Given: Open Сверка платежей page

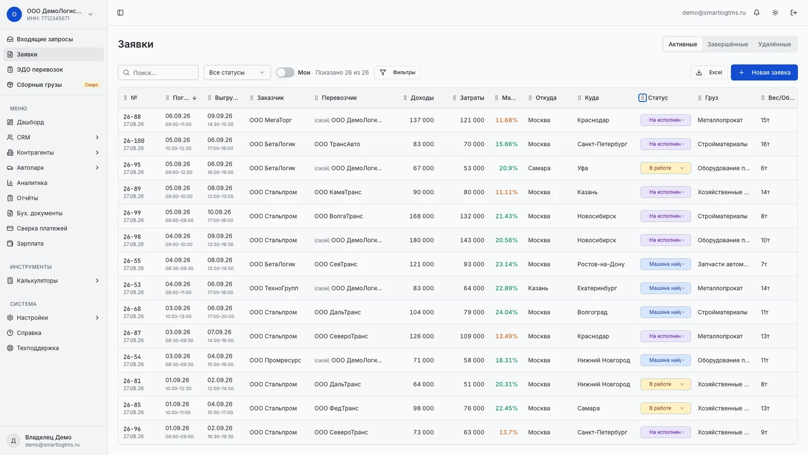Looking at the screenshot, I should 54,228.
